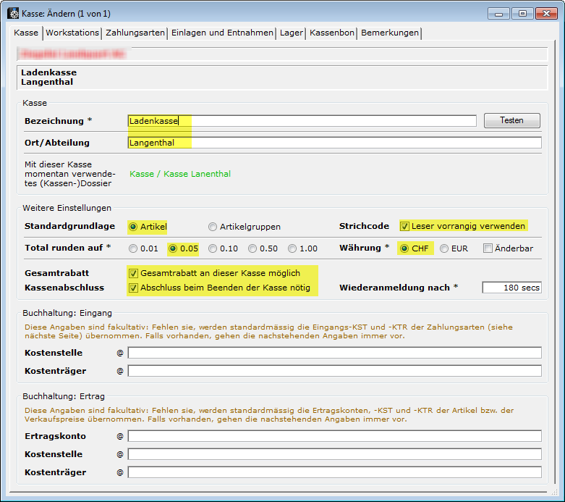Click the Wiederanmeldung nach seconds field
Viewport: 565px width, 502px height.
click(x=511, y=288)
